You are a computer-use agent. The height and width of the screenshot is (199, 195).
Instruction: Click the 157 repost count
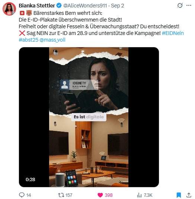[x=69, y=195]
